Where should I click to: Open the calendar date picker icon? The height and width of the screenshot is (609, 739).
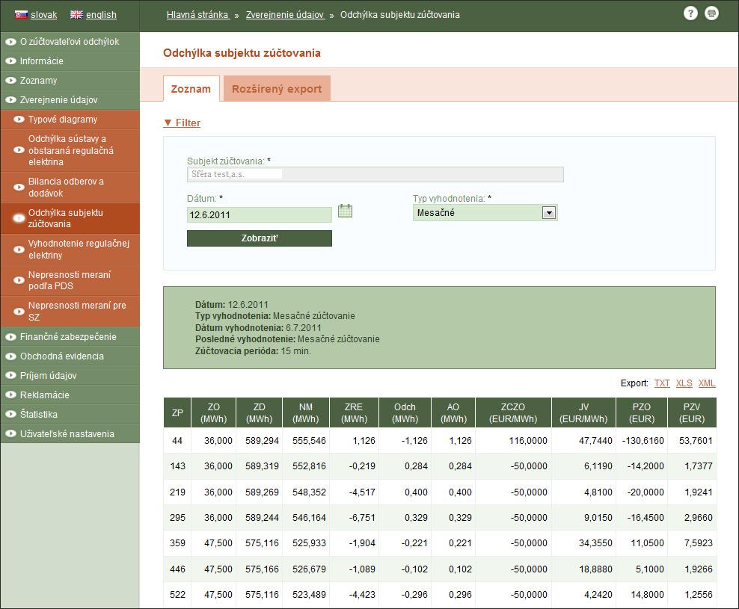tap(345, 211)
